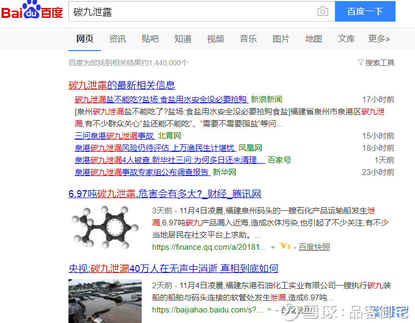
Task: Switch to the 资讯 tab
Action: (117, 39)
